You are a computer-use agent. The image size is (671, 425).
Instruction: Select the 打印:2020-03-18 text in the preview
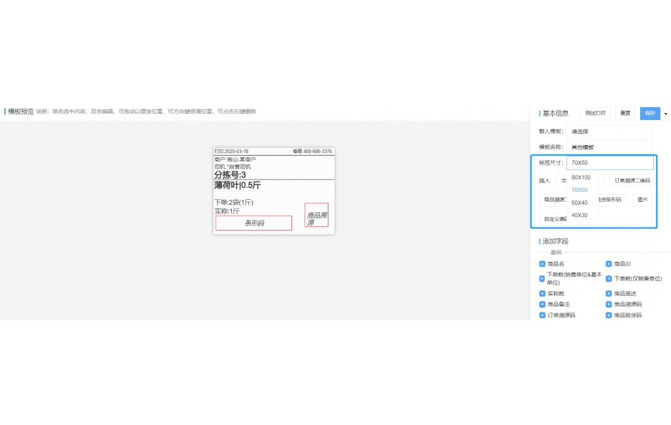(231, 151)
